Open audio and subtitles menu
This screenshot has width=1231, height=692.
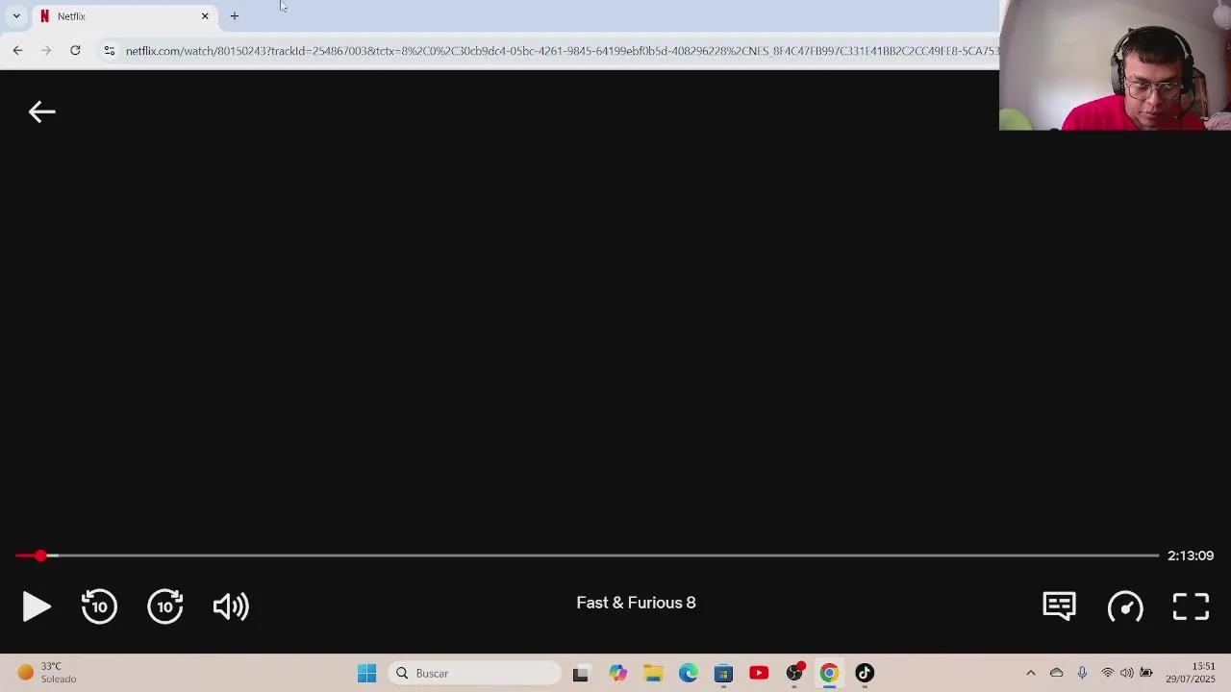click(x=1059, y=605)
